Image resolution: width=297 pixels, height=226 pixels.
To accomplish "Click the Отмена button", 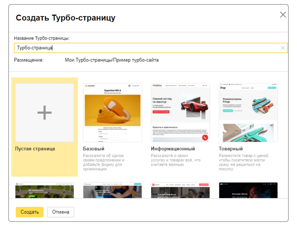I will tap(61, 212).
